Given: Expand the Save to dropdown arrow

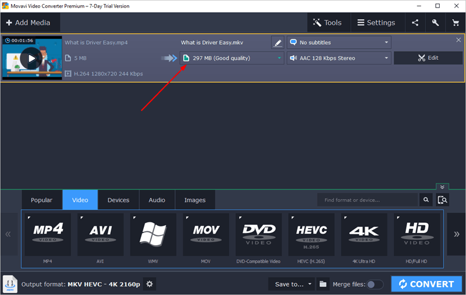Looking at the screenshot, I should click(310, 284).
